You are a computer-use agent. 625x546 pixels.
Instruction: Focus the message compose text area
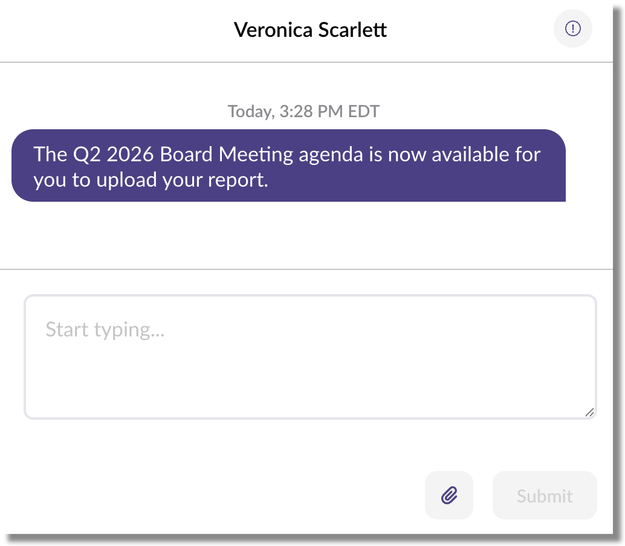[x=310, y=356]
